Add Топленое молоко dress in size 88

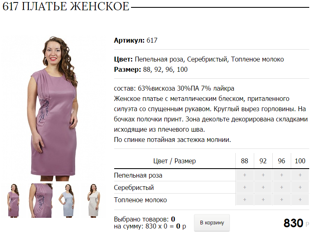point(244,200)
